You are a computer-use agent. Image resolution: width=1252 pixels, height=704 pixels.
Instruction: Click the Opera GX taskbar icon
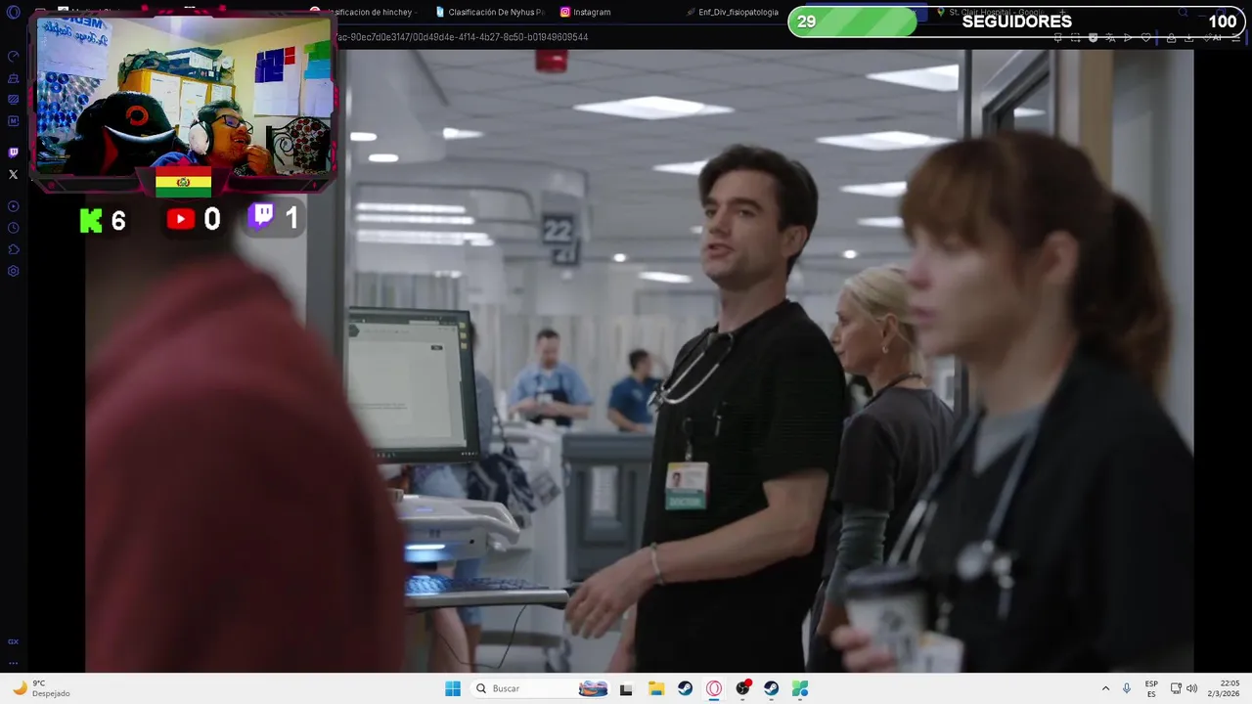point(714,688)
